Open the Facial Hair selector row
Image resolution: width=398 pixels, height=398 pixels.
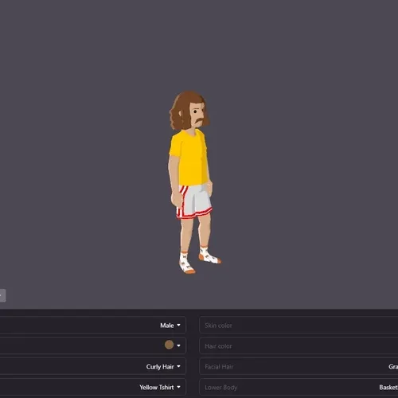click(x=298, y=366)
